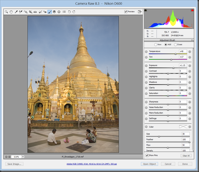Open workflow options link Adobe RGB (1998)

(92, 164)
